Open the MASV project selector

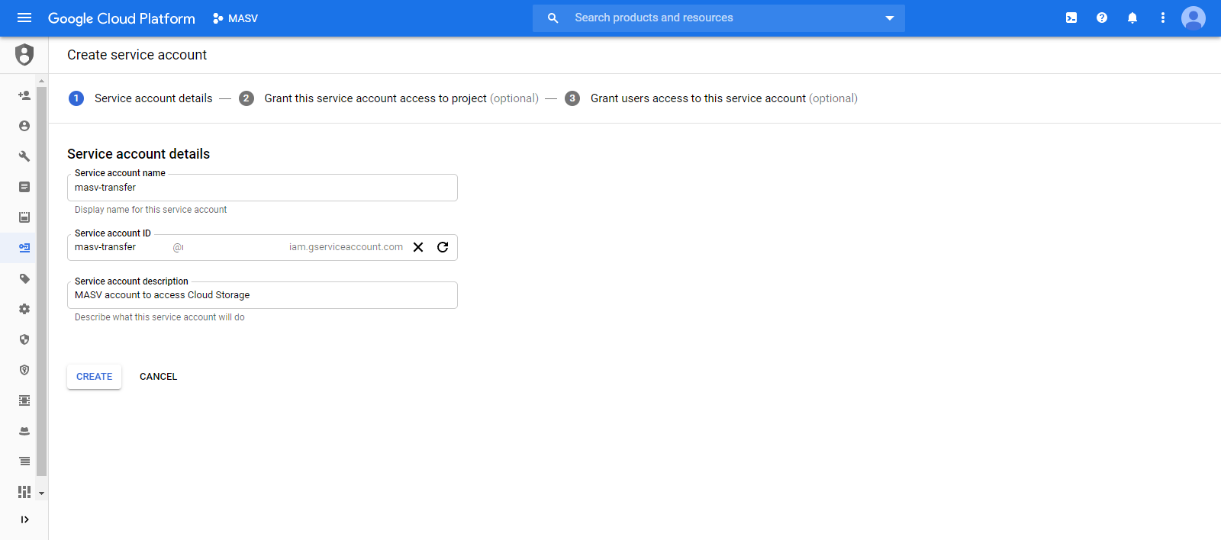(235, 18)
